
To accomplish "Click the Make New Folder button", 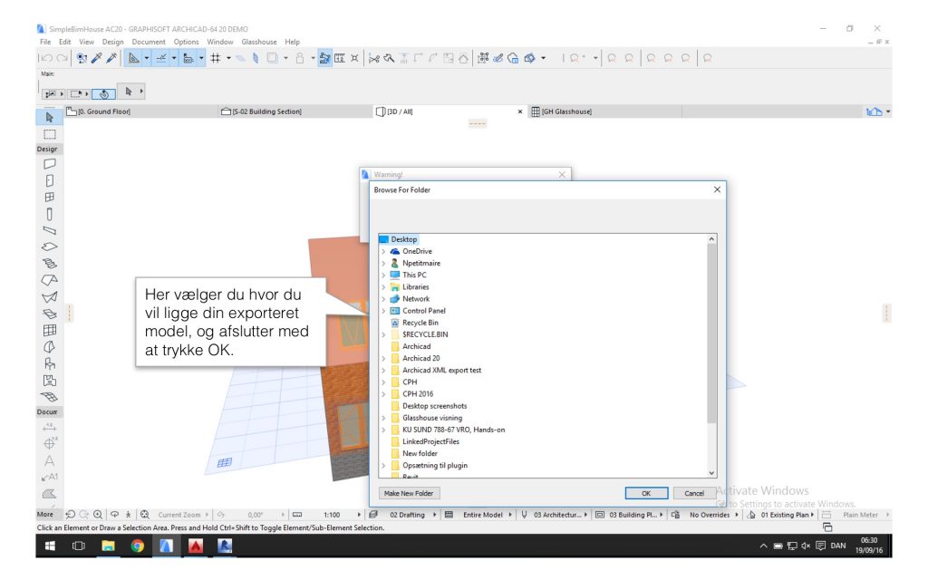I will (409, 493).
